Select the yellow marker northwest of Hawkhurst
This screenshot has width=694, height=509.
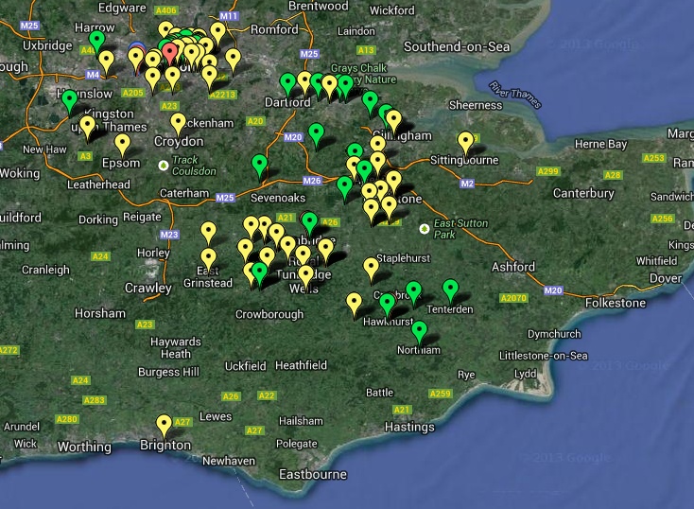[354, 303]
